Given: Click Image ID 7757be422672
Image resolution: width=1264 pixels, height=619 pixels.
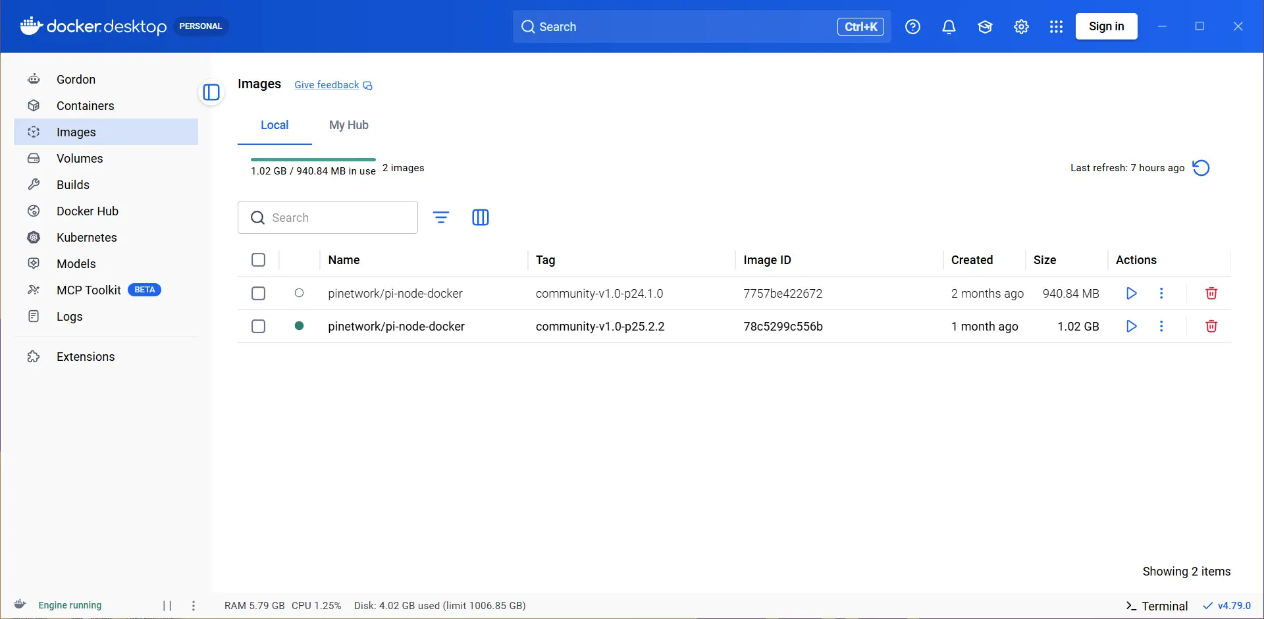Looking at the screenshot, I should [x=783, y=294].
